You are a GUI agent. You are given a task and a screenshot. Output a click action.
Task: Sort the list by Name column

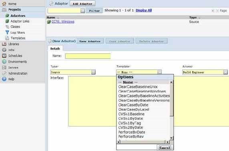pos(51,17)
